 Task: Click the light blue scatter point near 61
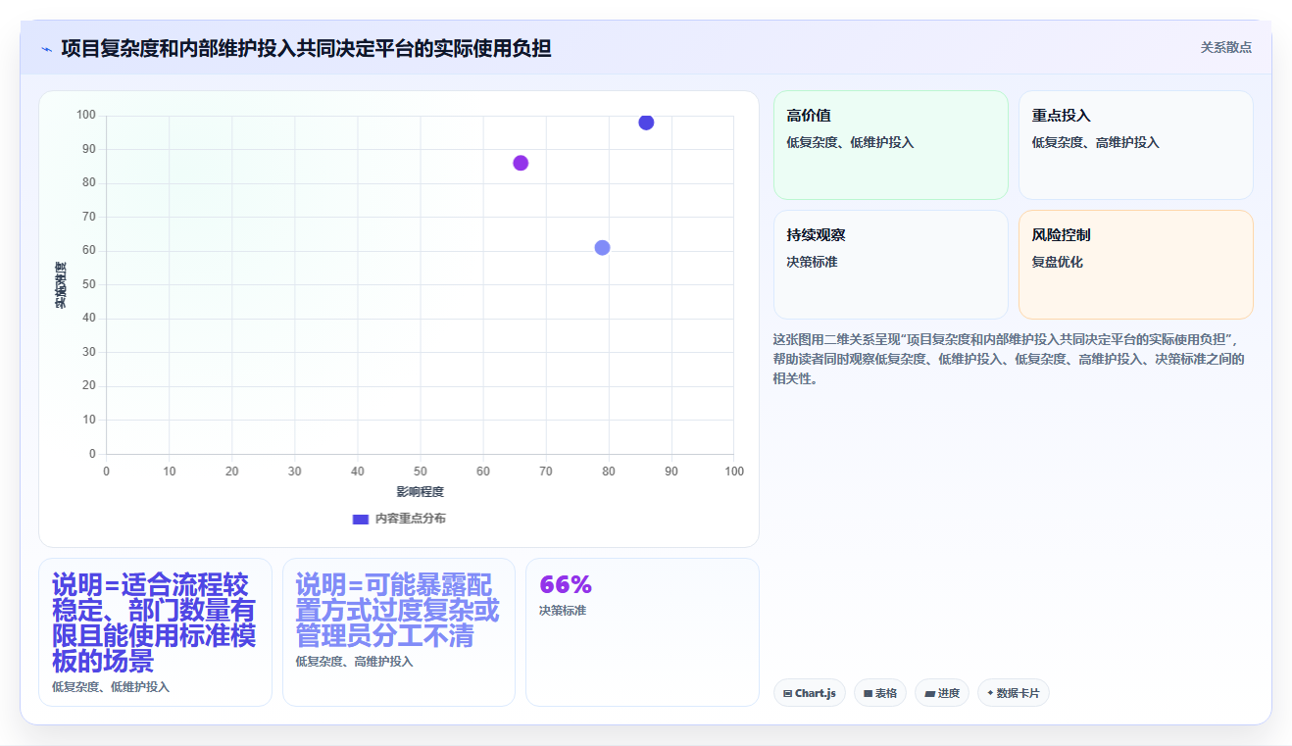tap(602, 247)
